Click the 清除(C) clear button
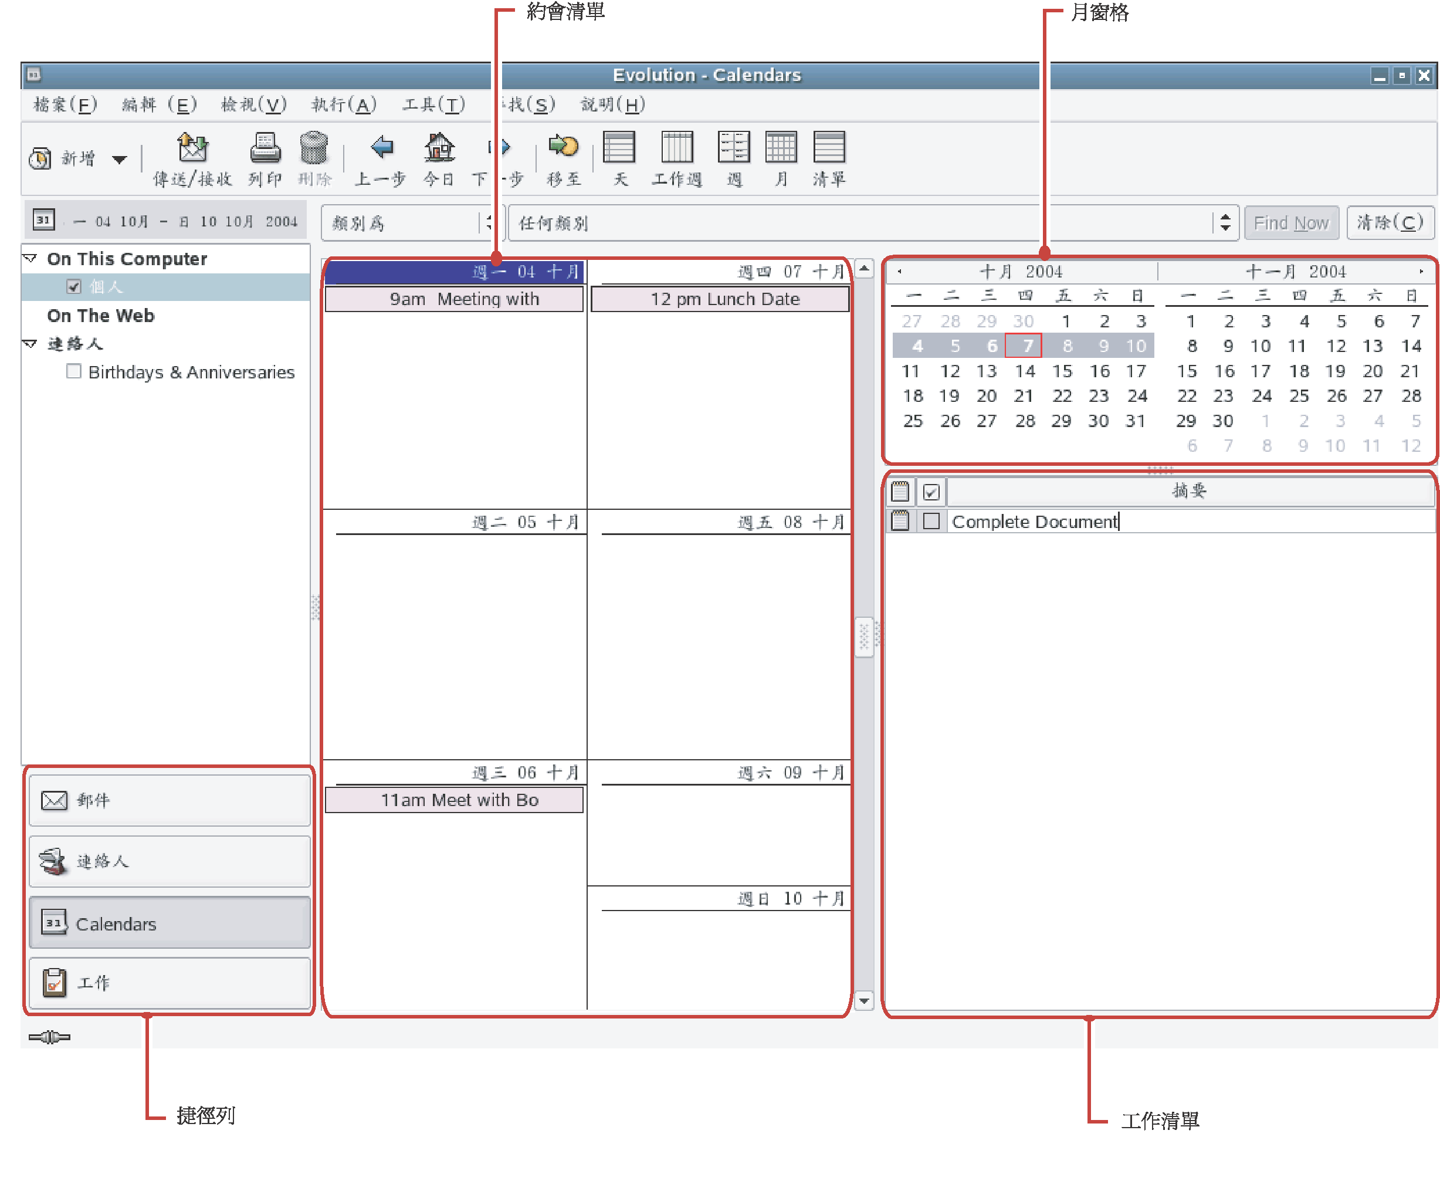Screen dimensions: 1440x1181 (x=1389, y=222)
